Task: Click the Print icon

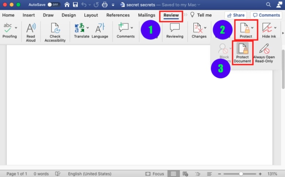Action: (105, 5)
